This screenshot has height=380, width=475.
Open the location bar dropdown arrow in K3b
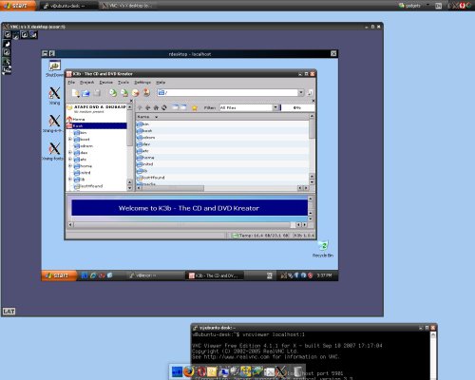tap(301, 93)
